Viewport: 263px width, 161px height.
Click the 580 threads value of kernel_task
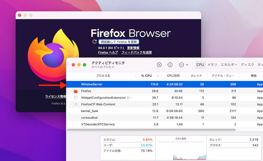pos(201,111)
